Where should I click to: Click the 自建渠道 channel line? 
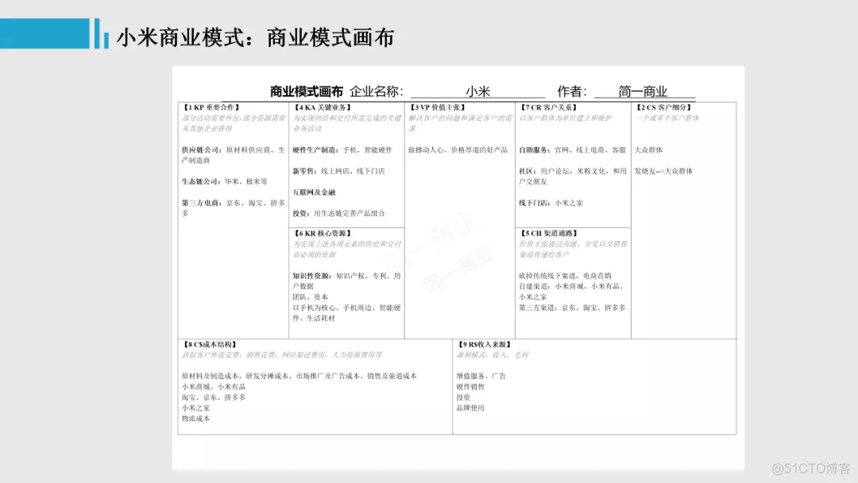pyautogui.click(x=572, y=291)
